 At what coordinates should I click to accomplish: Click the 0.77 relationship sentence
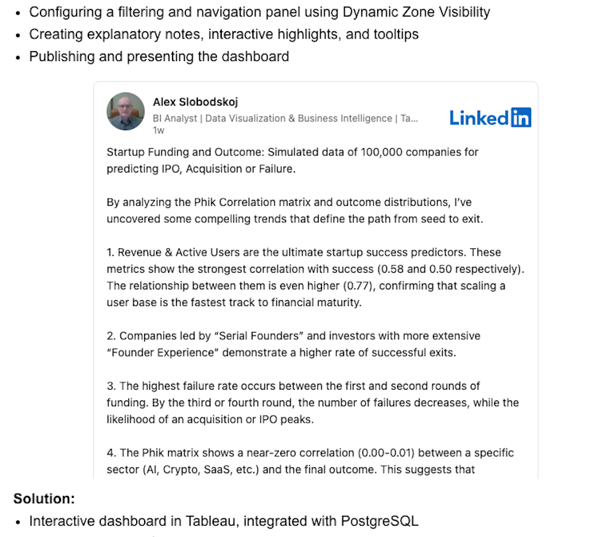[x=305, y=285]
